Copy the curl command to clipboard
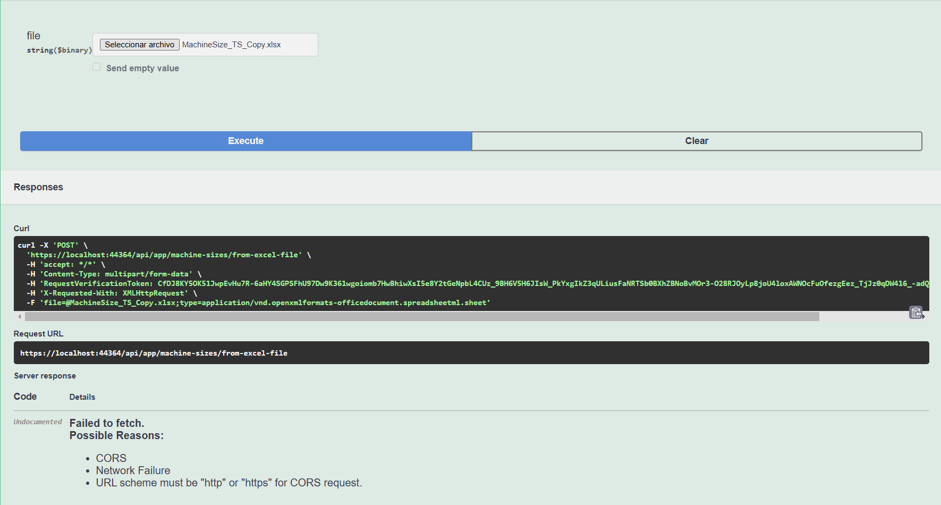 pyautogui.click(x=915, y=313)
